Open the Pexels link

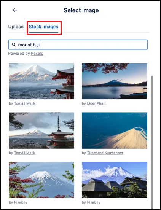37,54
